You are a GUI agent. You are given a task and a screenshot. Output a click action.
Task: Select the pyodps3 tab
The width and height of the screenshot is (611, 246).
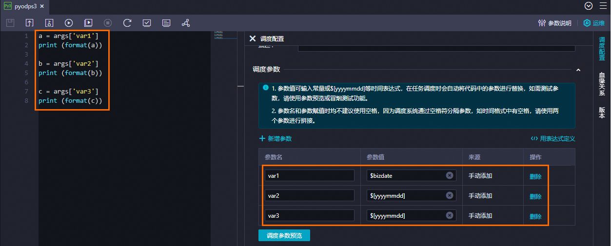pos(24,6)
